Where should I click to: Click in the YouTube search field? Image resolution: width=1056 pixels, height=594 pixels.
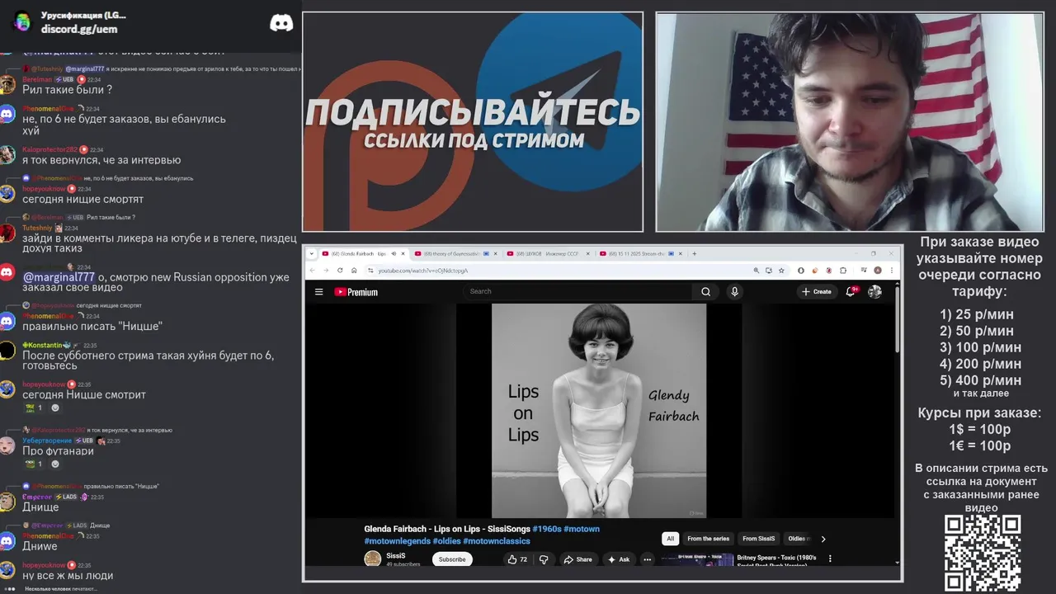point(577,291)
